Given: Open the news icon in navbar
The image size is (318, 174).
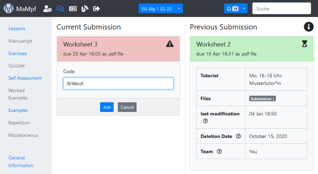Looking at the screenshot, I should 72,8.
